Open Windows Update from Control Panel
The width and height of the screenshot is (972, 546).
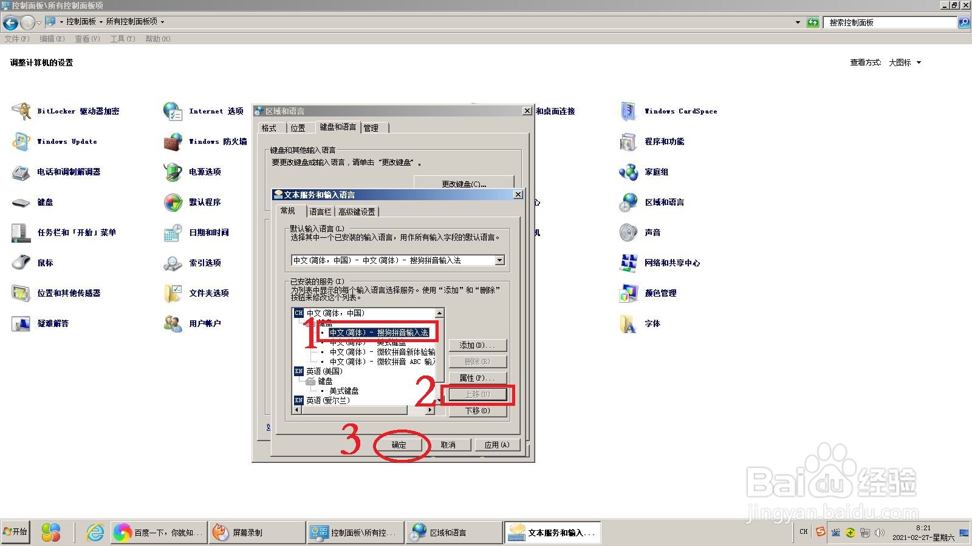67,141
